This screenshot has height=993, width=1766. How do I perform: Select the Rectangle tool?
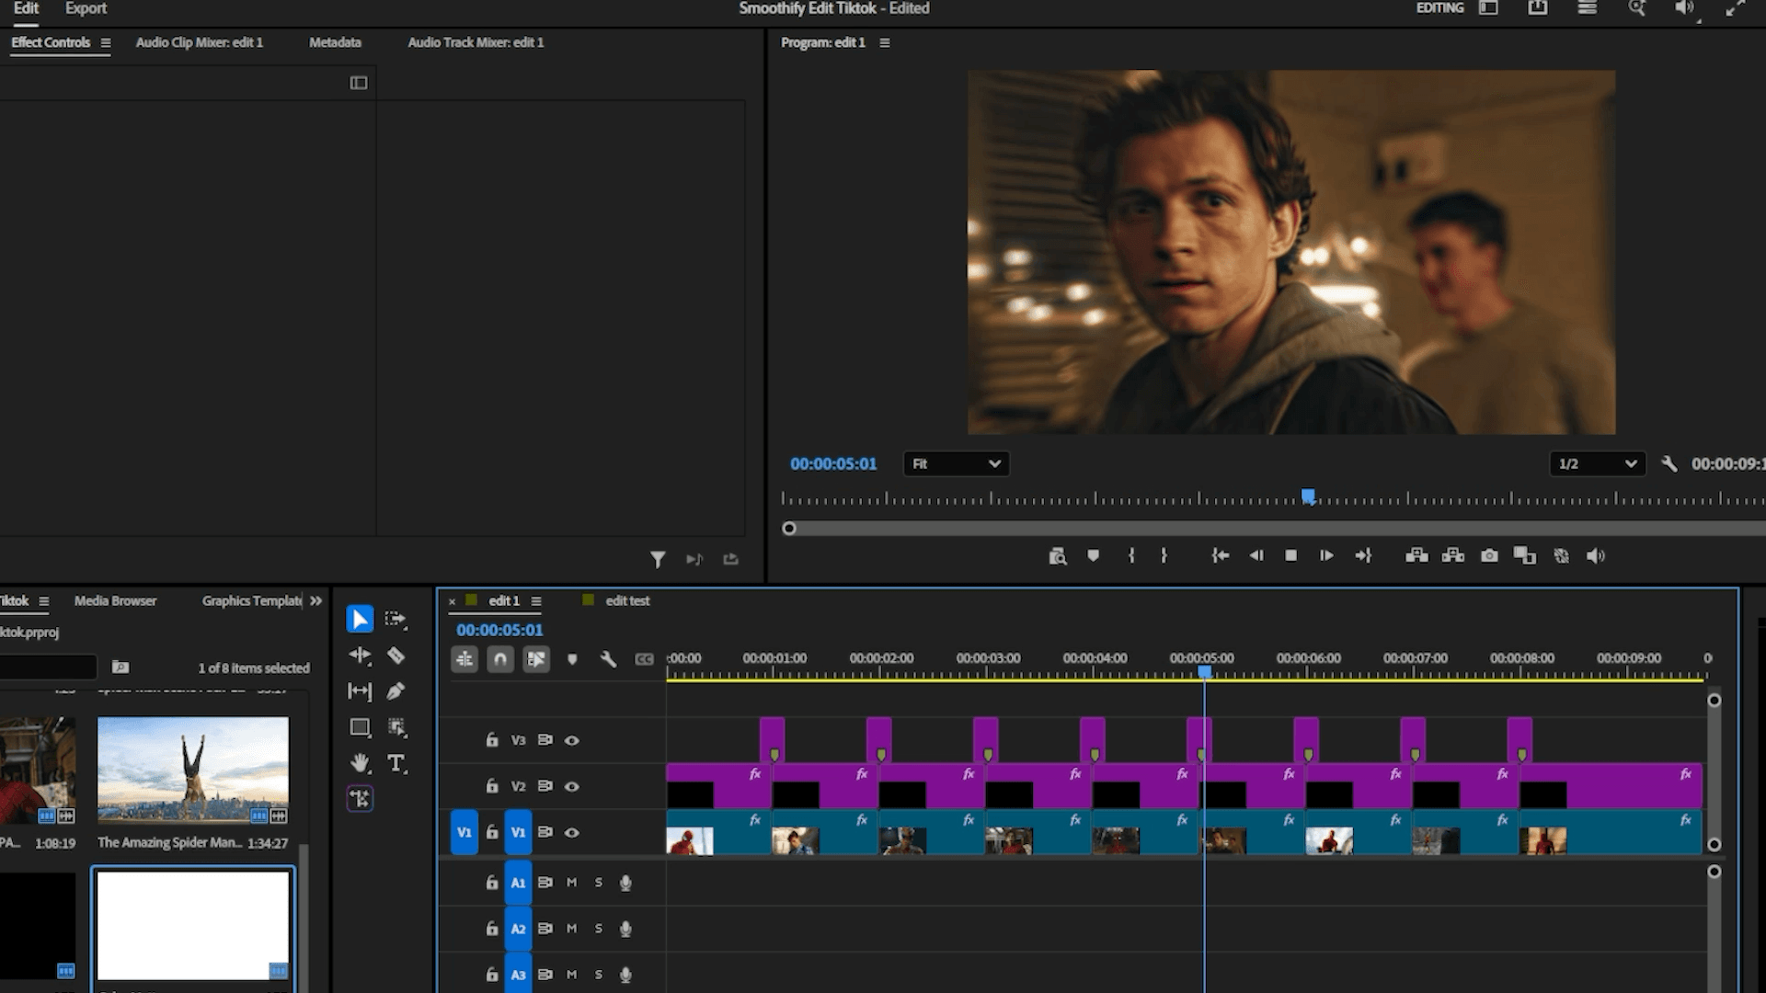tap(360, 727)
